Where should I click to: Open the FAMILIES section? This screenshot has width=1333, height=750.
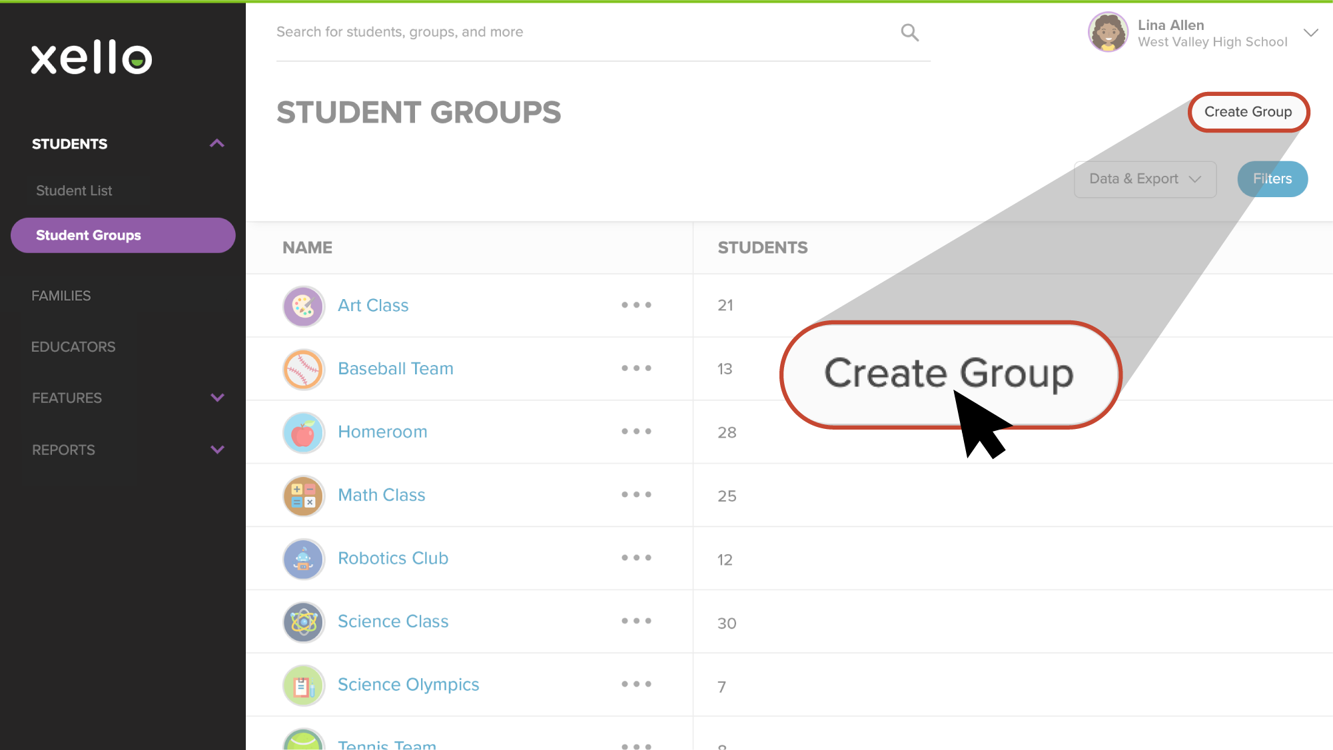pos(61,295)
